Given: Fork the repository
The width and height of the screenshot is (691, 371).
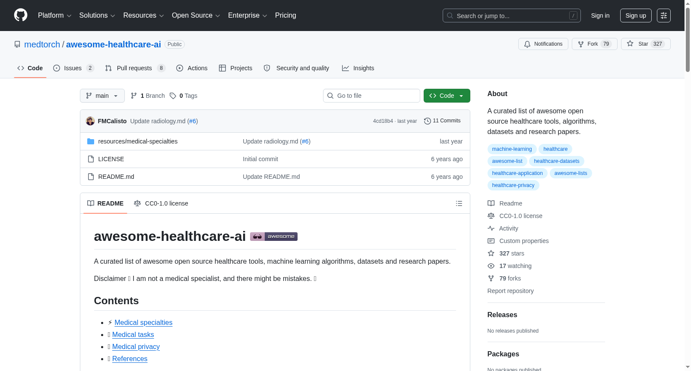Looking at the screenshot, I should coord(595,44).
